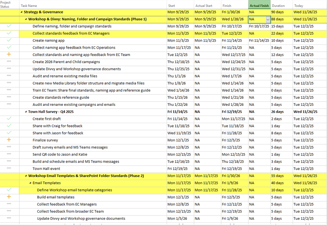Collapse the Email Templates subgroup
The width and height of the screenshot is (327, 225).
coord(30,183)
